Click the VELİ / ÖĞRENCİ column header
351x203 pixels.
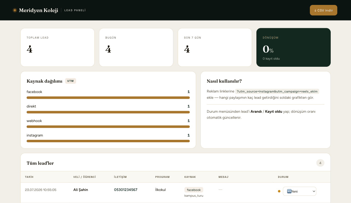(84, 177)
